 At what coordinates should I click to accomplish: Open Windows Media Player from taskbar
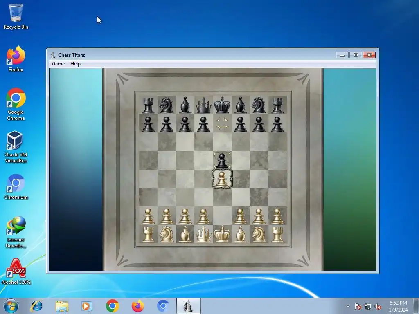point(87,306)
